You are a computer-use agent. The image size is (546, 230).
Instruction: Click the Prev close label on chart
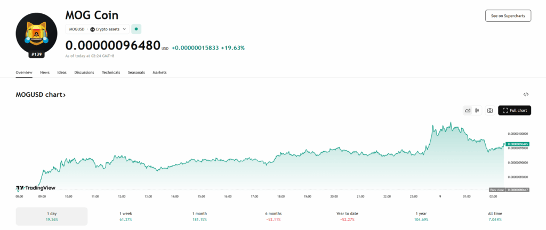[x=497, y=190]
